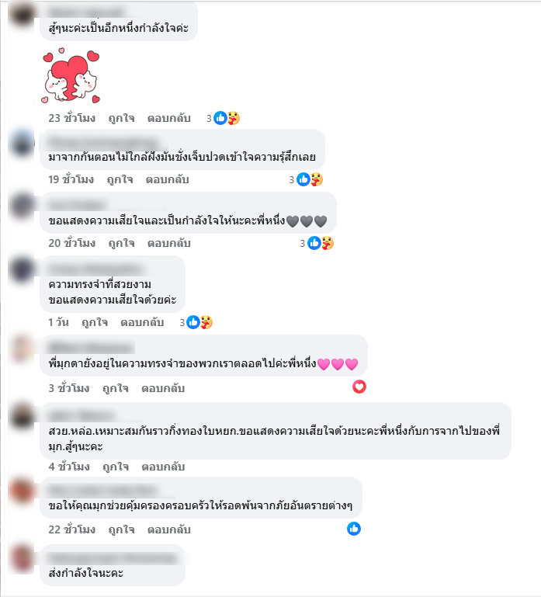This screenshot has height=597, width=541.
Task: Click ถูกใจ under the 22 ชั่วโมง comment
Action: pos(121,529)
